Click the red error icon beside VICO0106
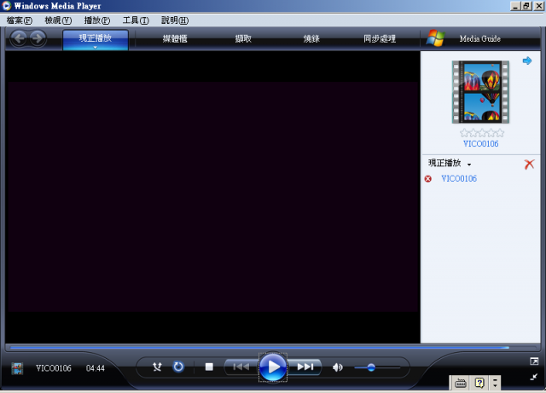Viewport: 546px width, 393px height. [428, 179]
